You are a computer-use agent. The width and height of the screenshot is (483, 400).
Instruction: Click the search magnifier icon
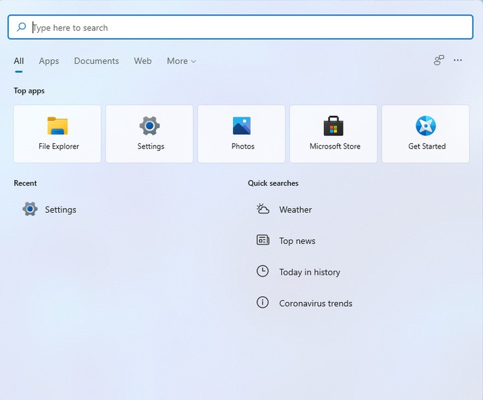21,27
